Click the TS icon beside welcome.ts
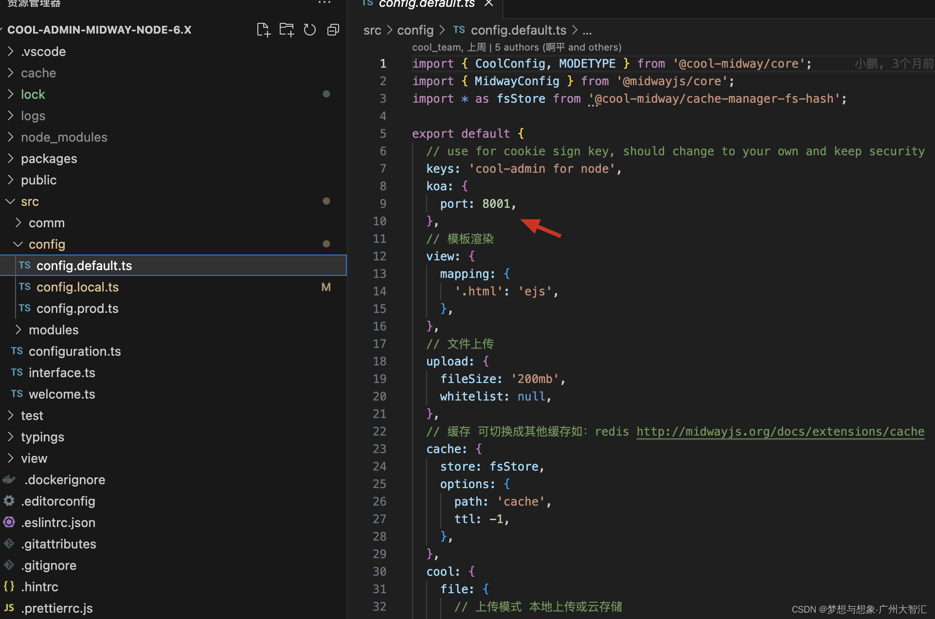Viewport: 935px width, 619px height. [x=17, y=394]
